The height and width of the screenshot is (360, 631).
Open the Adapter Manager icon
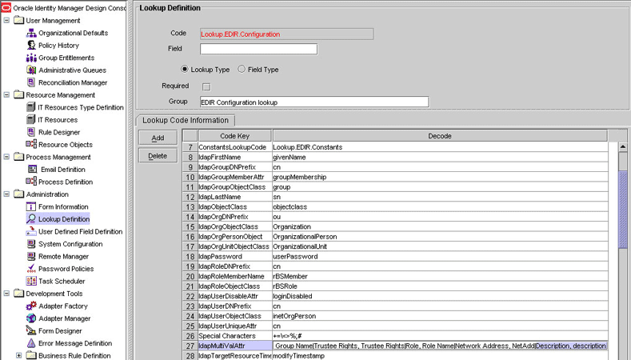(x=31, y=318)
